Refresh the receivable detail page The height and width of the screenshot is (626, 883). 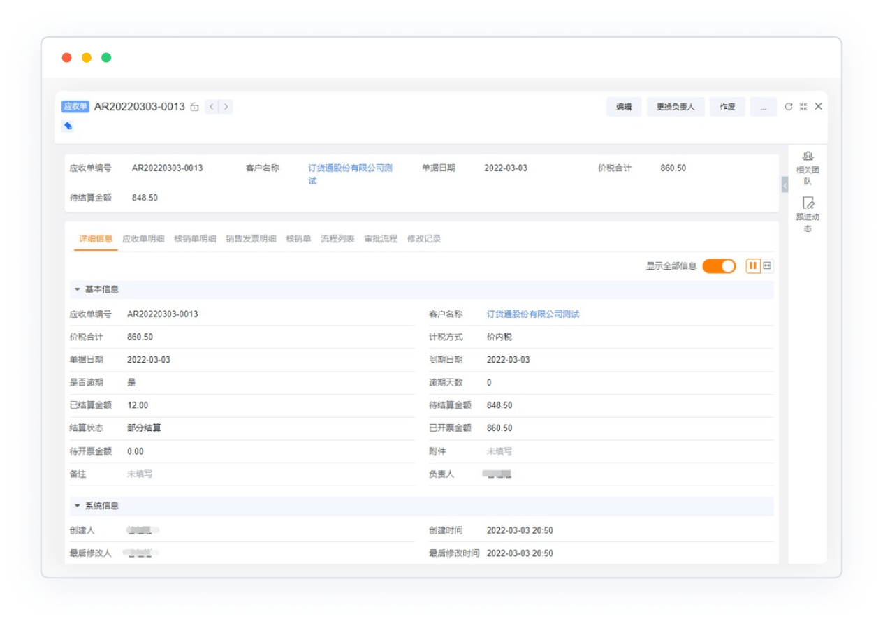(x=789, y=107)
